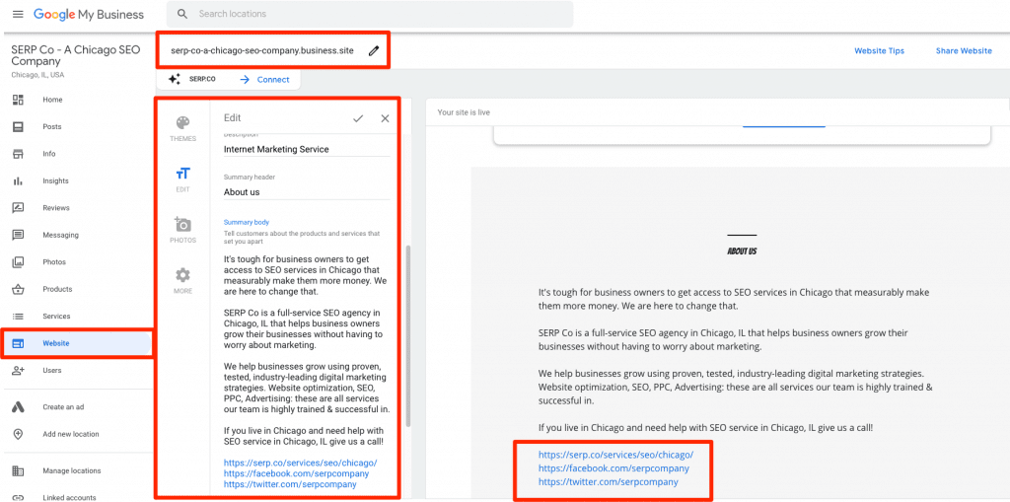Select the Edit text tool icon
The height and width of the screenshot is (502, 1010).
[182, 174]
